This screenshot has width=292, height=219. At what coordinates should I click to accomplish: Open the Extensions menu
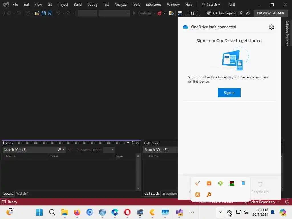pyautogui.click(x=153, y=5)
